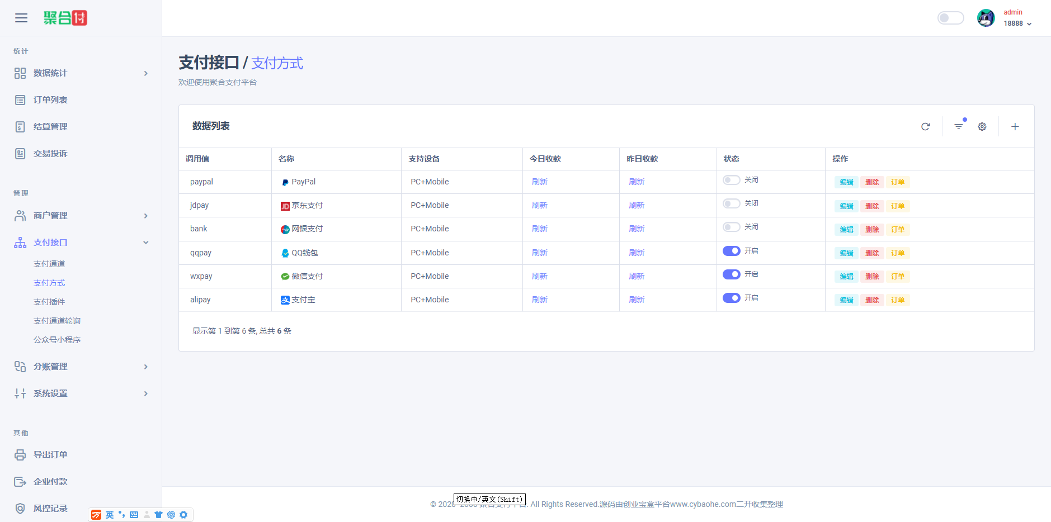Click the hamburger menu icon
1051x522 pixels.
[21, 18]
